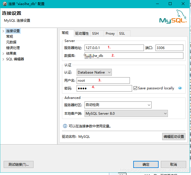Reveal password with the eye icon
191x175 pixels.
(x=180, y=88)
